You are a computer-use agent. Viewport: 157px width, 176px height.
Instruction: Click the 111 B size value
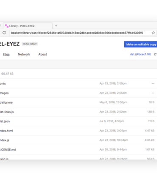[x=151, y=121]
